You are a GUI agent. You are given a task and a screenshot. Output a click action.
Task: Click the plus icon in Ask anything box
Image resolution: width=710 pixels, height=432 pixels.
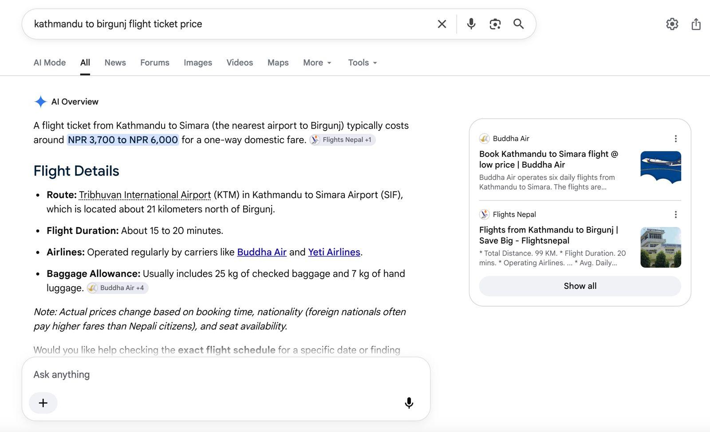[x=43, y=403]
